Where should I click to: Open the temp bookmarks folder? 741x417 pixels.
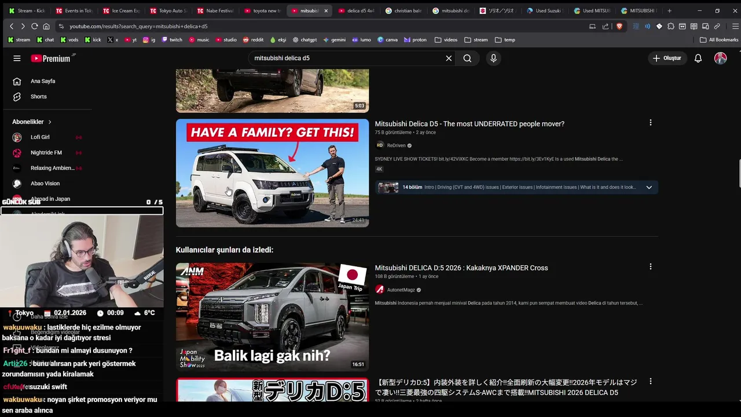(505, 40)
